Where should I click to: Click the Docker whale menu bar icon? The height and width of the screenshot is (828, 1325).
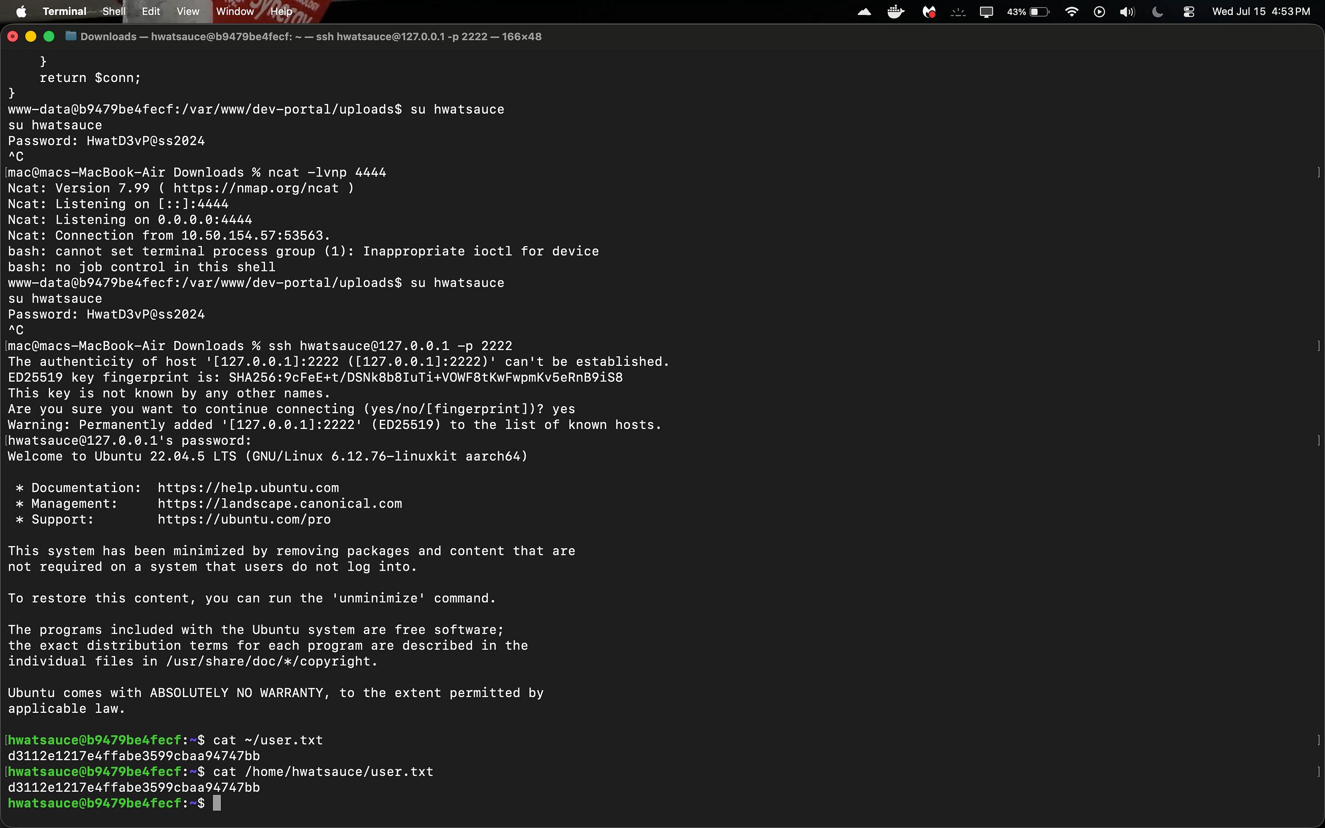[x=896, y=12]
